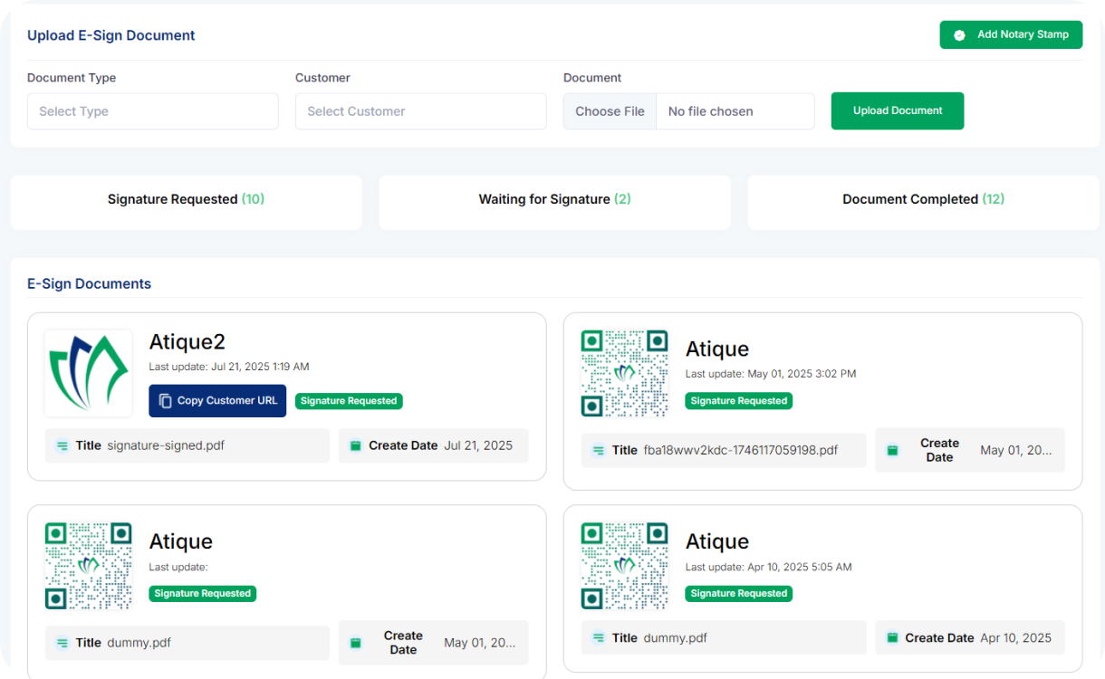Image resolution: width=1105 pixels, height=679 pixels.
Task: Click the calendar icon next to Apr 10, 2025
Action: click(x=892, y=637)
